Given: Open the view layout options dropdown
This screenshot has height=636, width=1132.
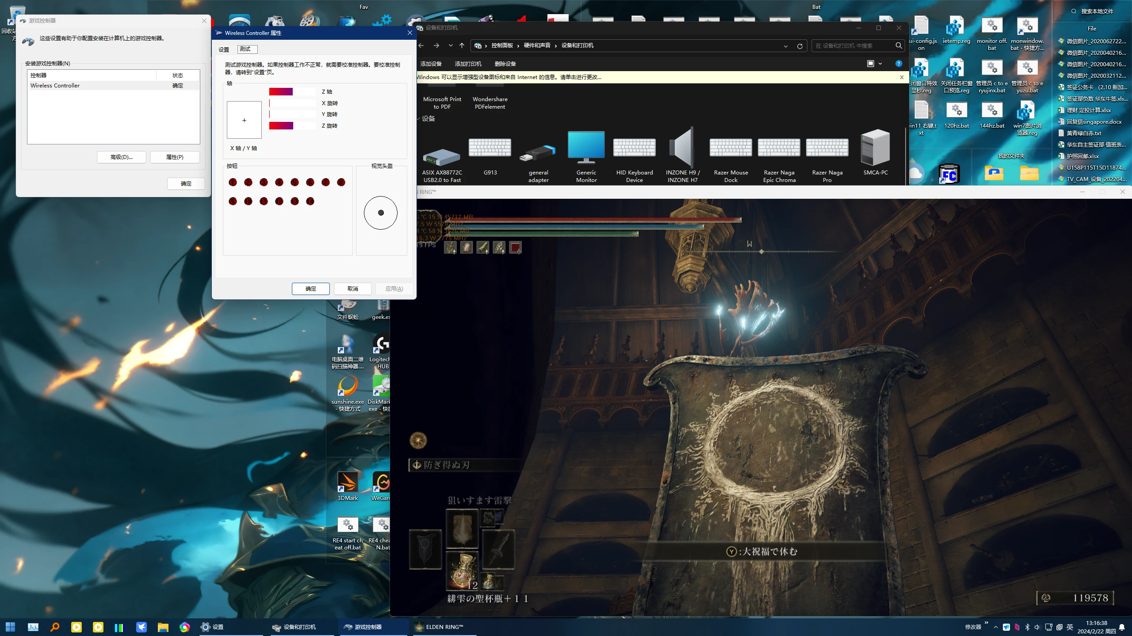Looking at the screenshot, I should tap(880, 64).
